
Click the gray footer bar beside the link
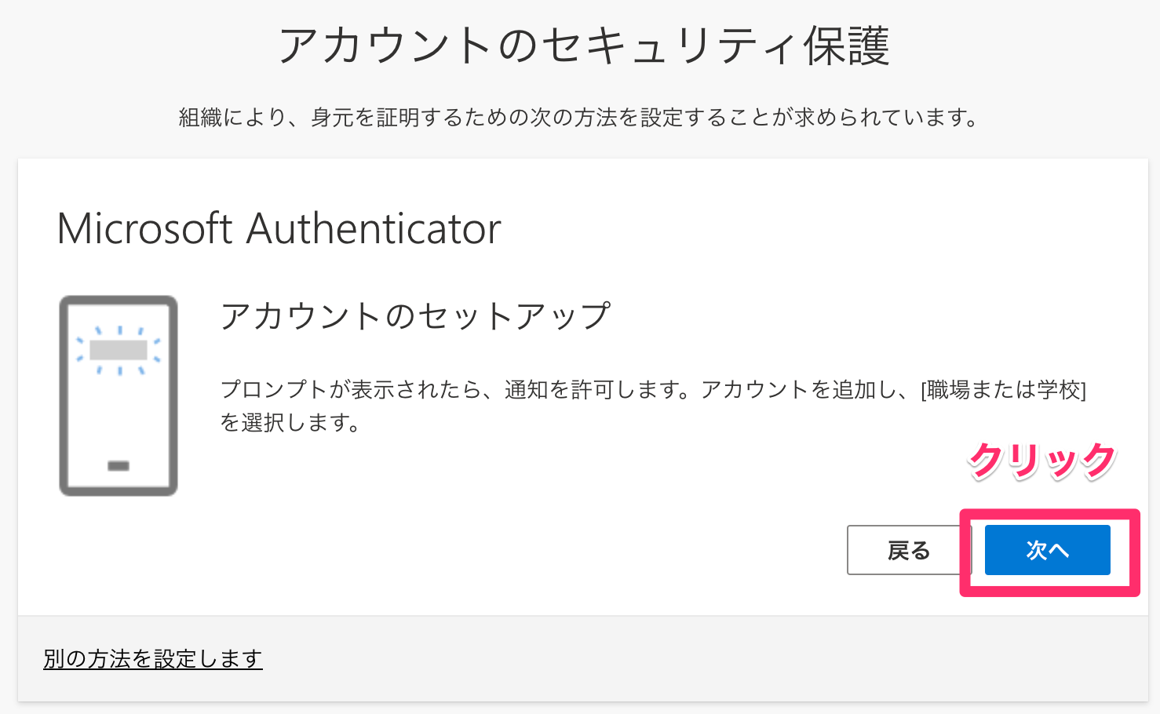705,658
